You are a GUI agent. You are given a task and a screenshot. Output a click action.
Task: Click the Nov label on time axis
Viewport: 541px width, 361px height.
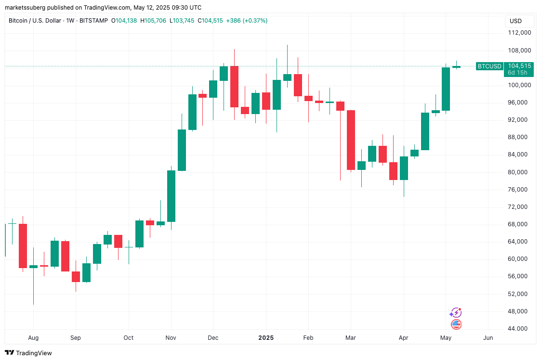click(x=171, y=338)
